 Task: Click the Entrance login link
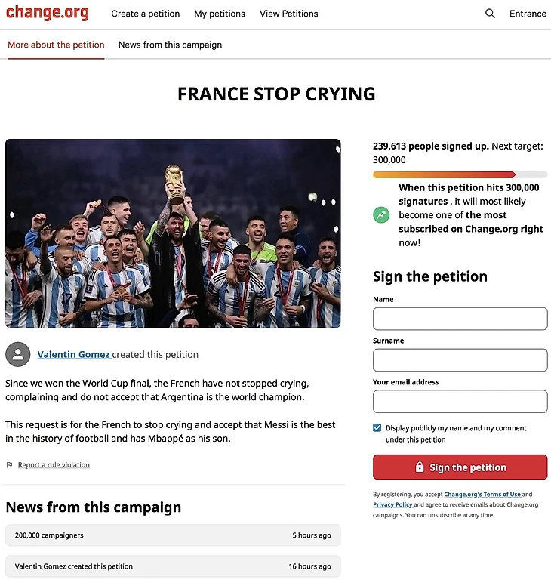528,14
